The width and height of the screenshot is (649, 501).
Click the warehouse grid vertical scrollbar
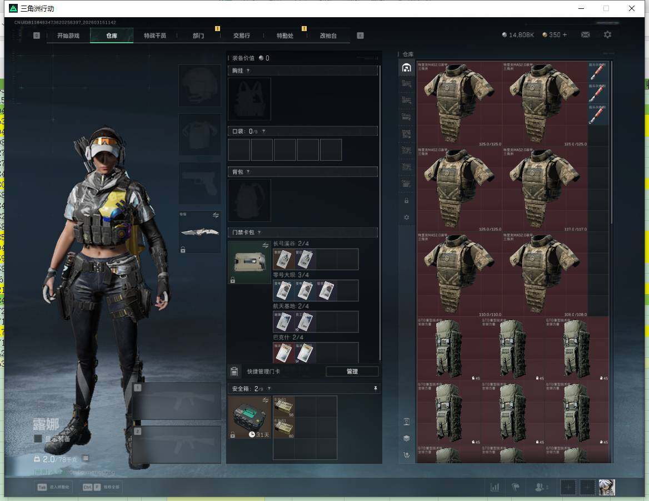point(611,143)
